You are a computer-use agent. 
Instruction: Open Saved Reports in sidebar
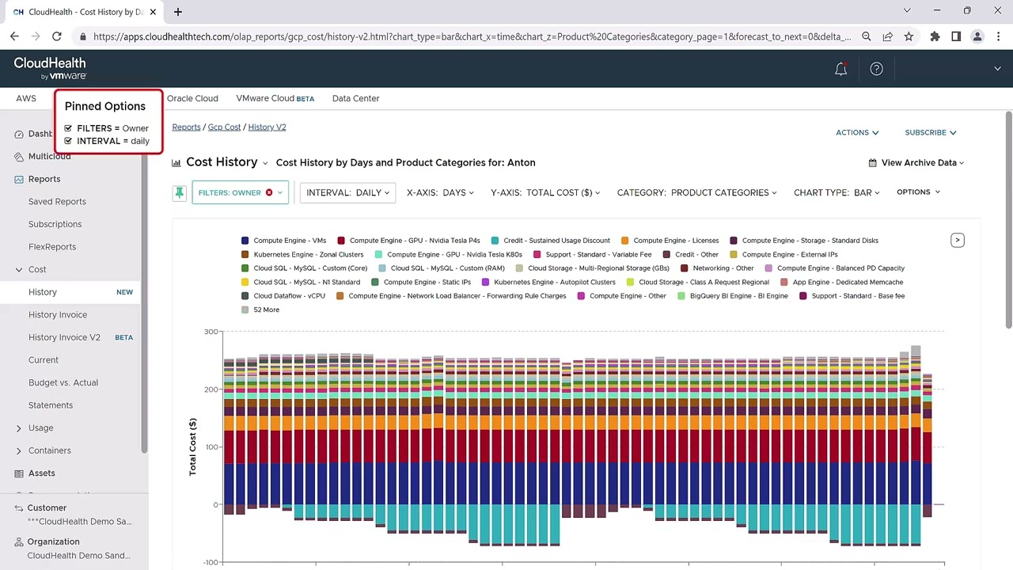(57, 202)
